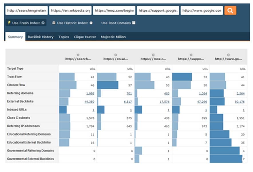This screenshot has width=253, height=172.
Task: Click the 47,296 external backlinks link
Action: pos(202,102)
